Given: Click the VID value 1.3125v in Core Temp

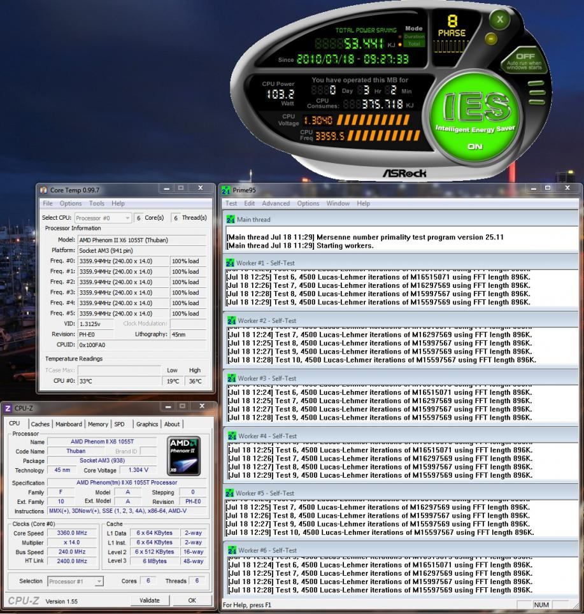Looking at the screenshot, I should pos(96,324).
